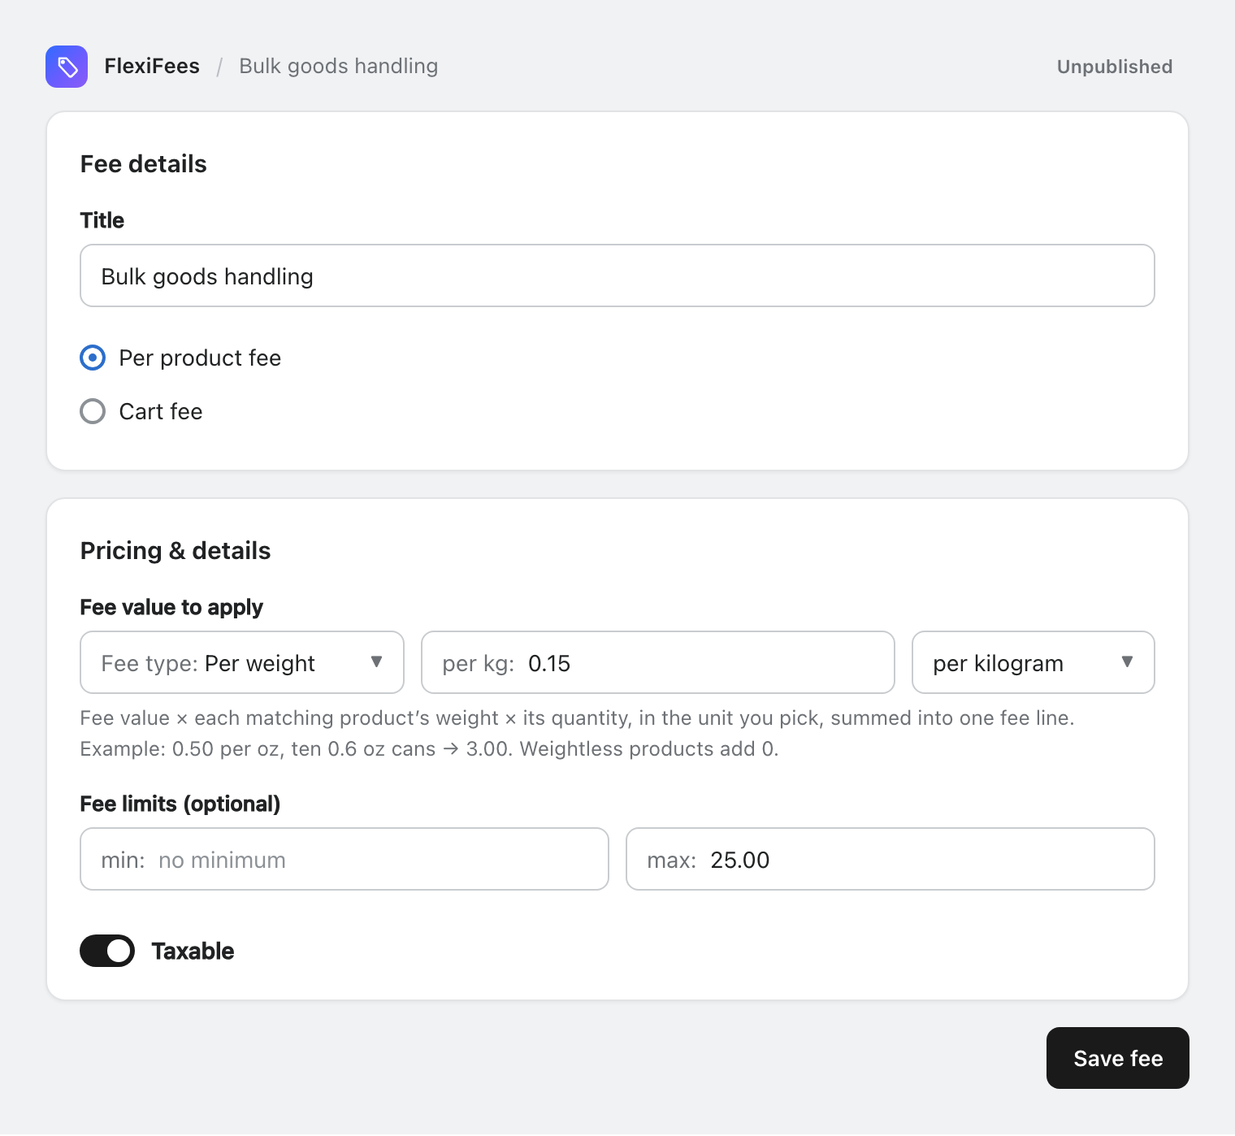Select the Per product fee radio option
The image size is (1235, 1136).
pyautogui.click(x=93, y=358)
